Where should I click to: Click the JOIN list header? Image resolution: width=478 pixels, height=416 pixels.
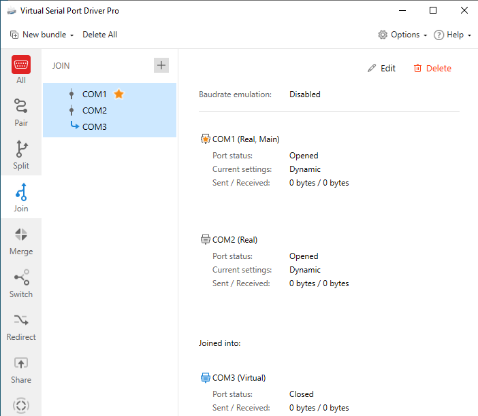[61, 66]
